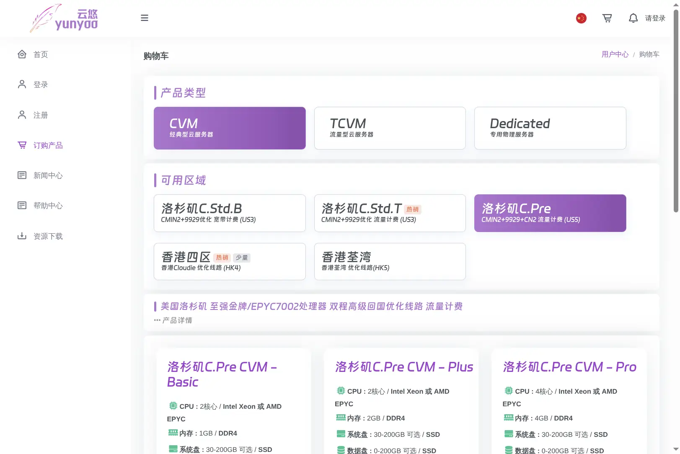
Task: Click 购物车 page heading
Action: [x=156, y=56]
